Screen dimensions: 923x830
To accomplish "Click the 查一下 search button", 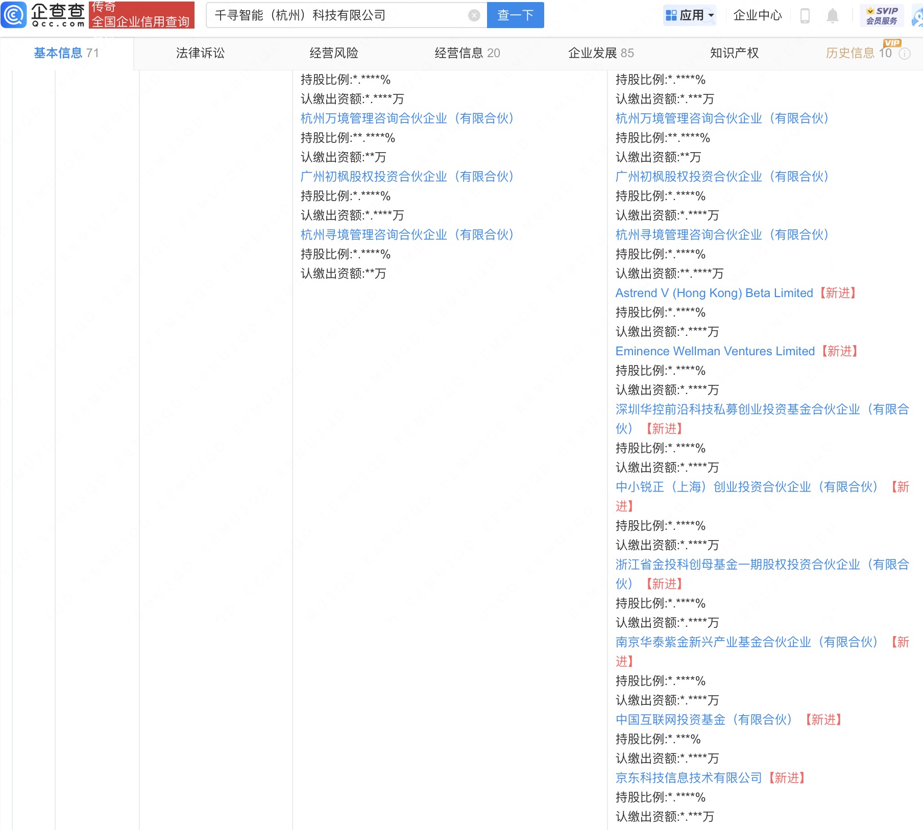I will 515,15.
